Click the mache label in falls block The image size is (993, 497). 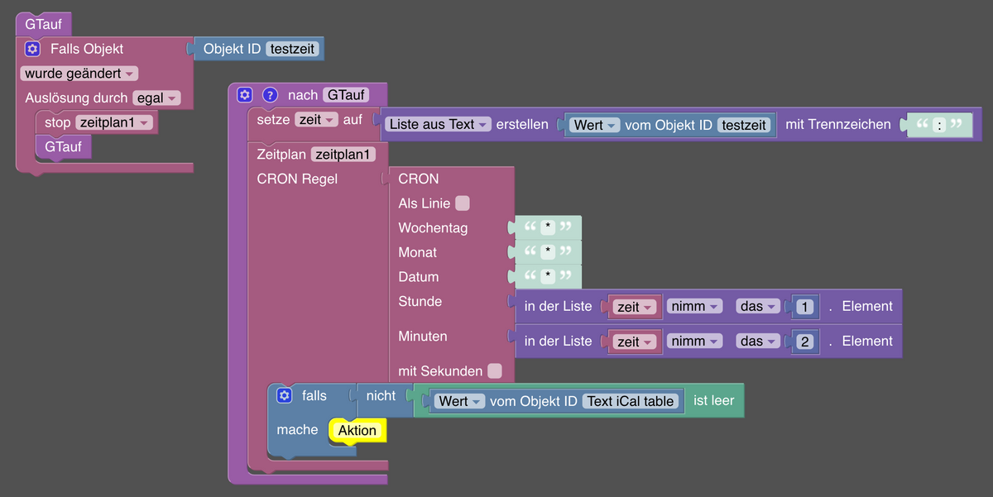pos(297,430)
